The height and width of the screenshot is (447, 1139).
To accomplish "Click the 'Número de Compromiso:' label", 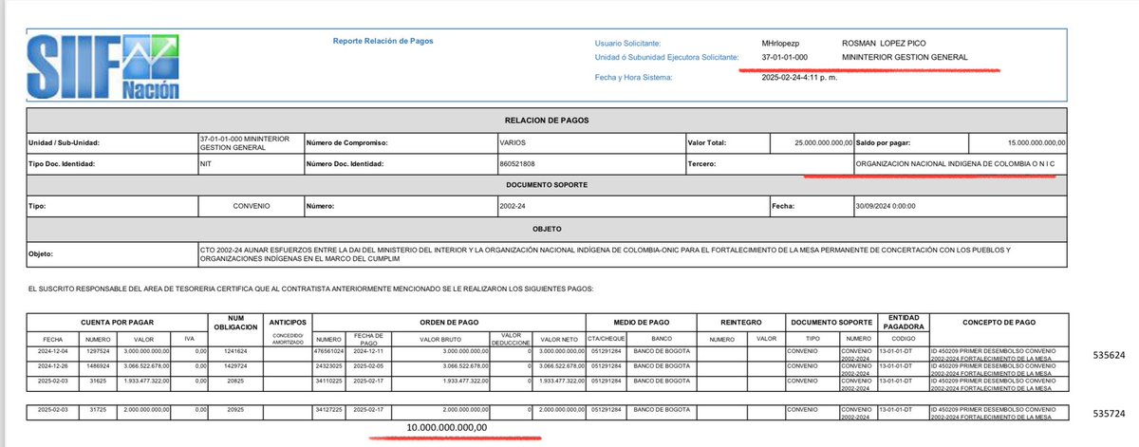I will click(x=345, y=143).
